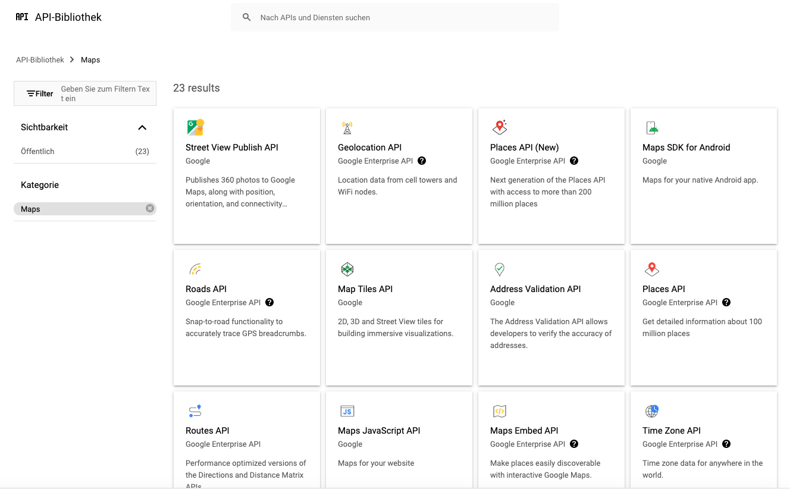The height and width of the screenshot is (489, 790).
Task: Open the Geolocation API title
Action: [370, 148]
